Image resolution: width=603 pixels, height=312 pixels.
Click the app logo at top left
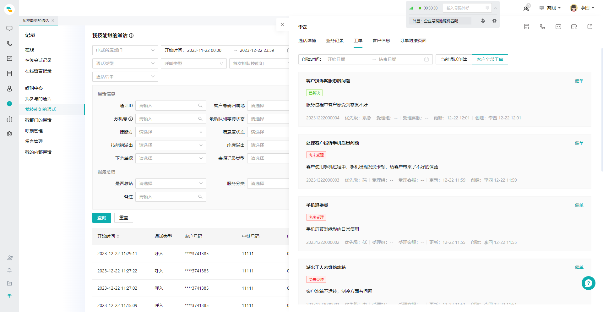(9, 9)
